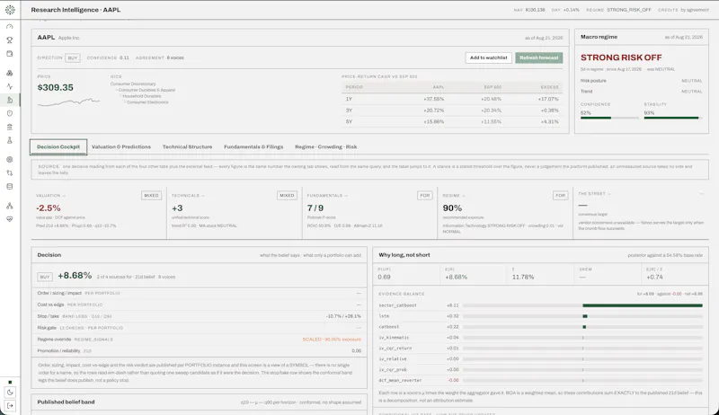719x415 pixels.
Task: Select the 3Y row in returns table
Action: [452, 110]
